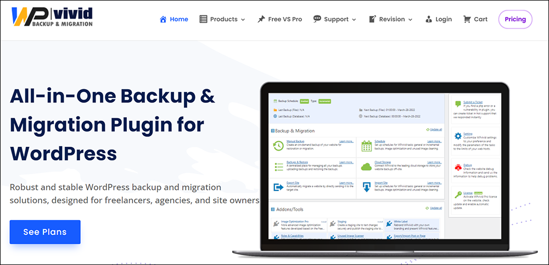Open the Import Site link
This screenshot has height=265, width=549.
click(x=381, y=183)
